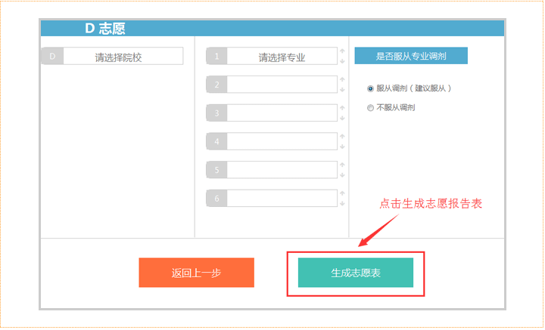The width and height of the screenshot is (545, 330).
Task: Open major slot 2 selector
Action: coord(272,85)
